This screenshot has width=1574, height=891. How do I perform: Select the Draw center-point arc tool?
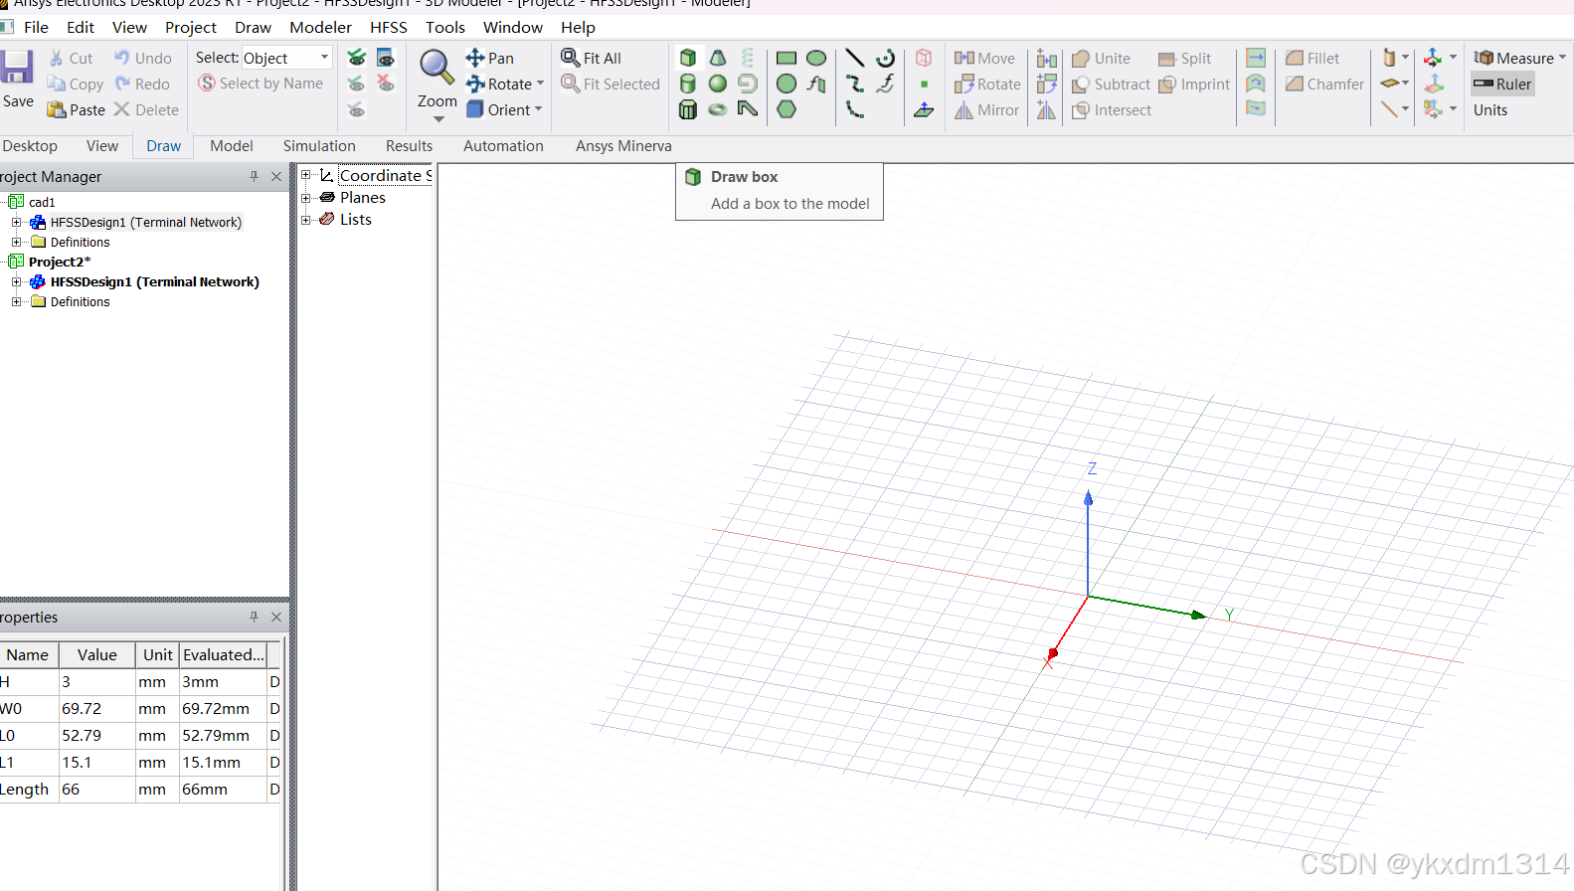pyautogui.click(x=885, y=58)
